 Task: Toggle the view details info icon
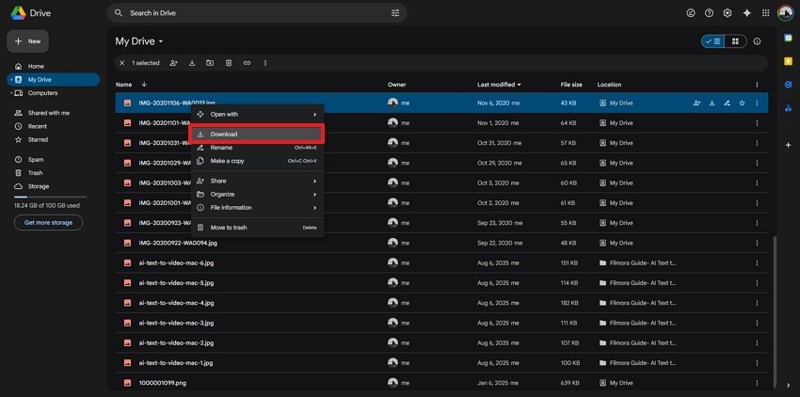[x=757, y=41]
